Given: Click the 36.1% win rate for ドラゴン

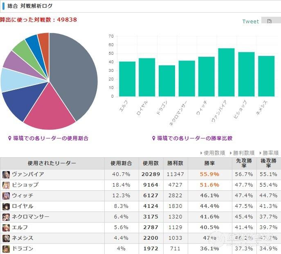Looking at the screenshot, I should 209,248.
